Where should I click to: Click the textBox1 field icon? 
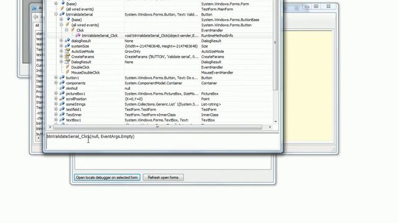point(62,120)
